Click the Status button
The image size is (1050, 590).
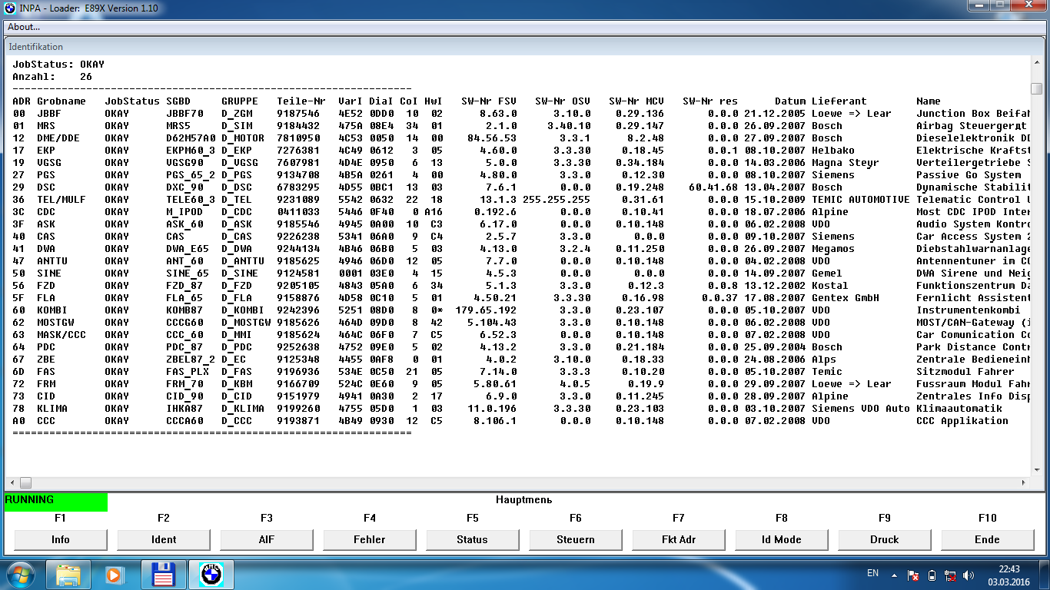click(473, 539)
